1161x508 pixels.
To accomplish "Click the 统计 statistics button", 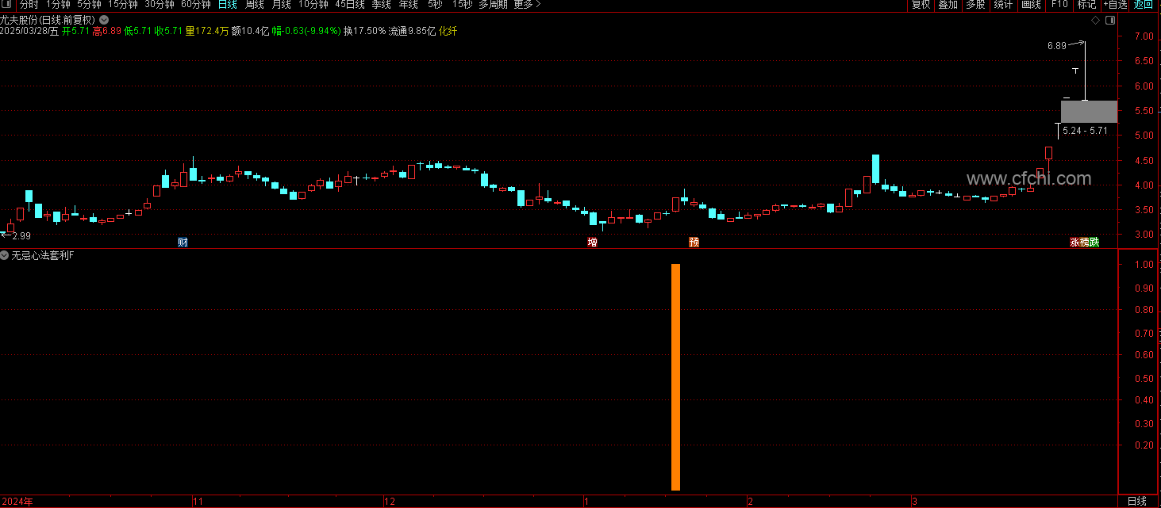I will click(1003, 5).
